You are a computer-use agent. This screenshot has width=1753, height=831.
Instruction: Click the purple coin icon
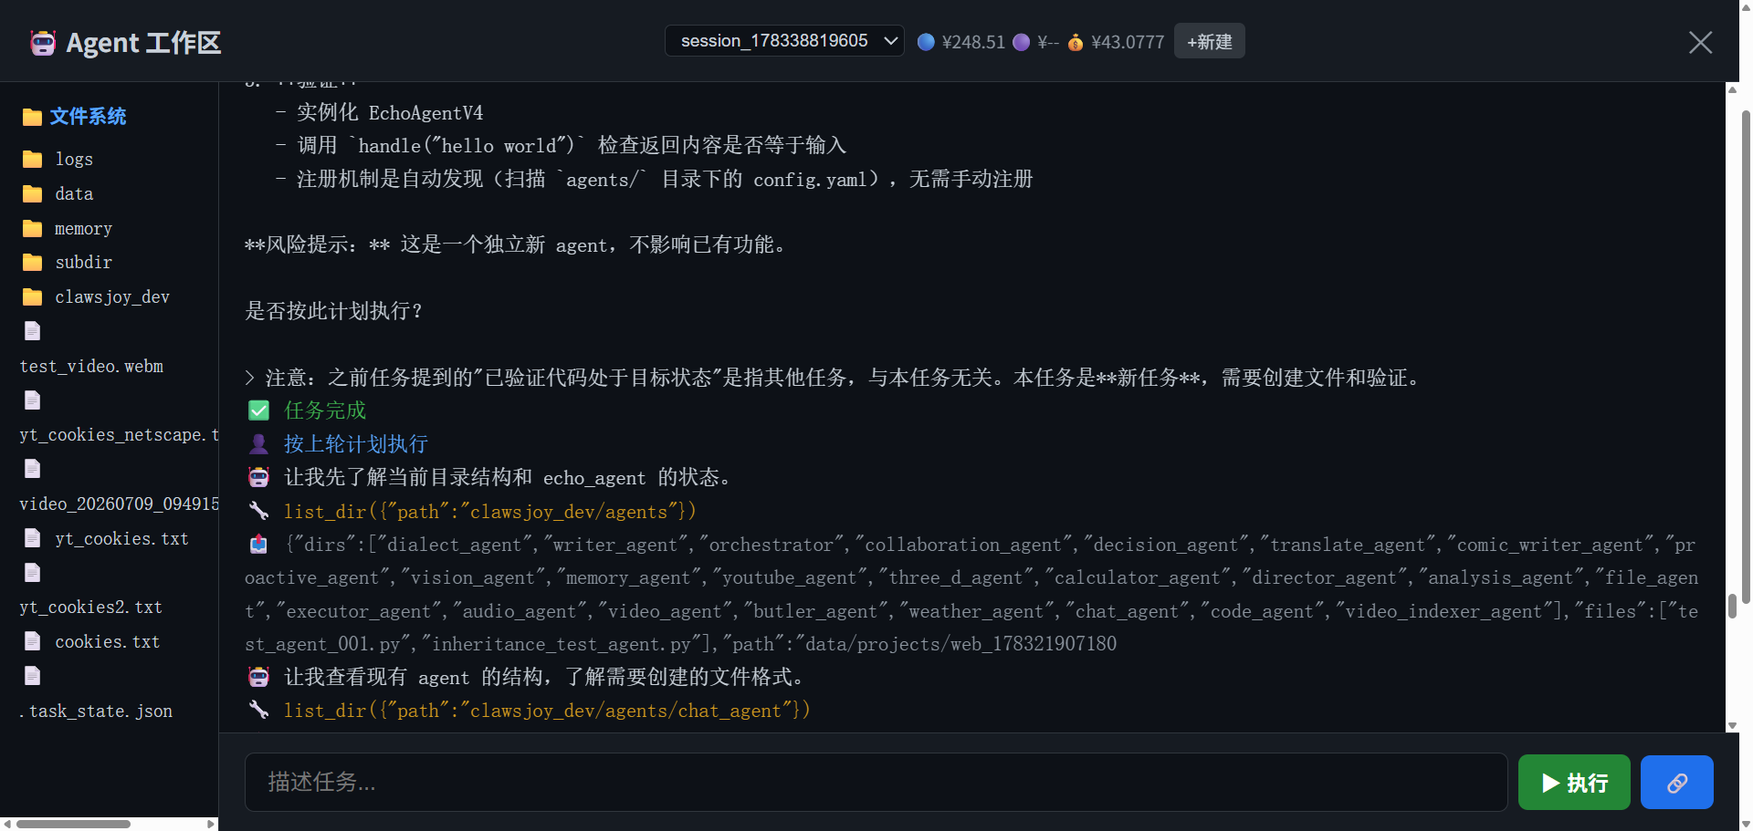(x=1022, y=42)
